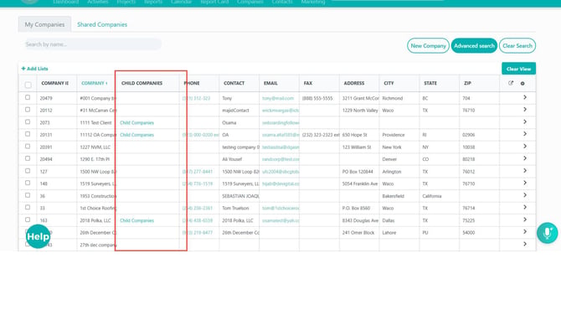Open the row arrow for 1111 Test Client

tap(525, 122)
